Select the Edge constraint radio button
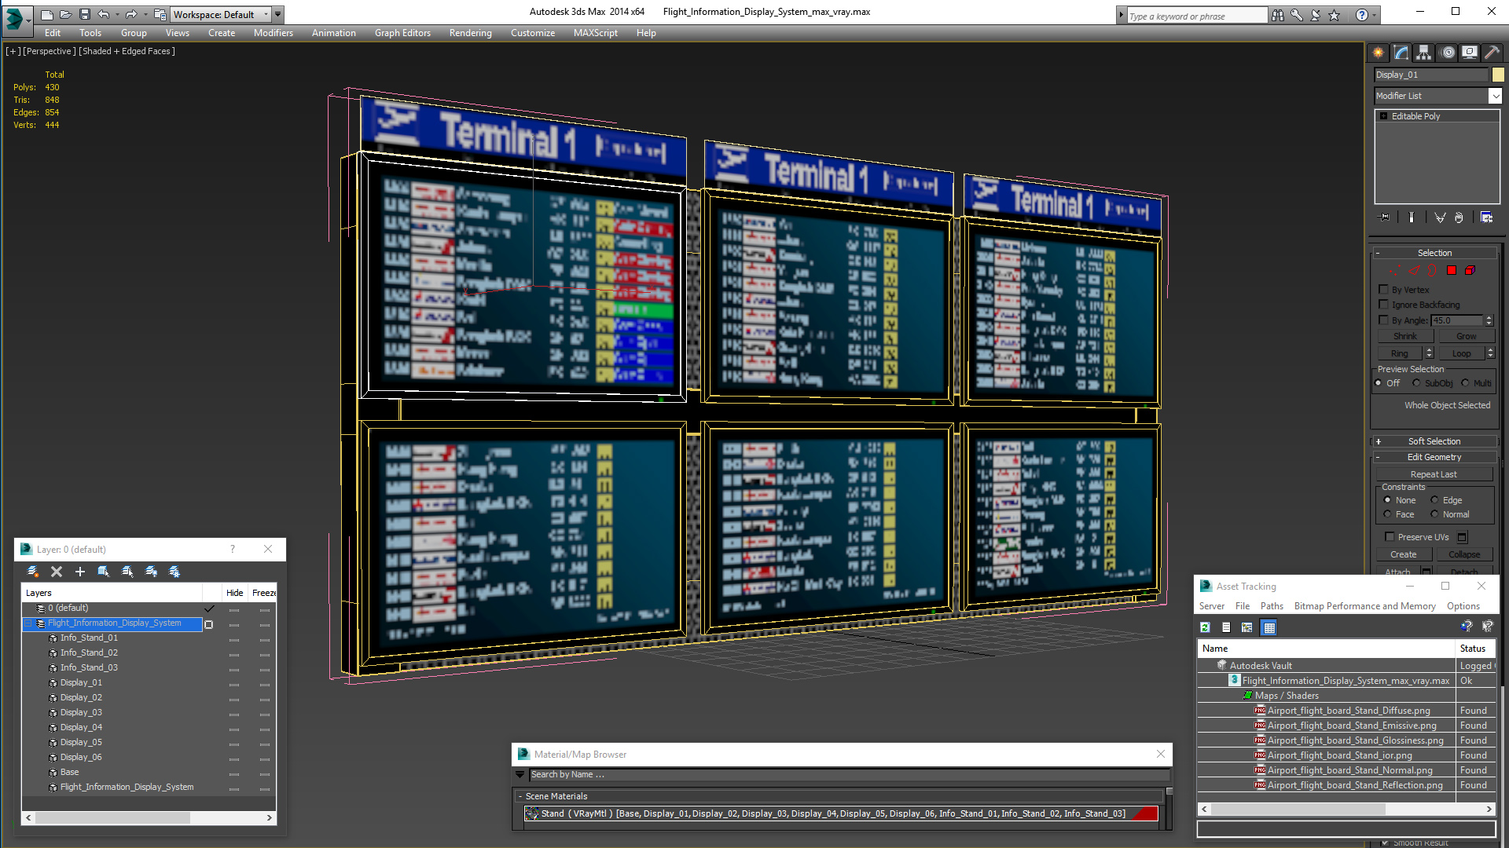 coord(1434,500)
